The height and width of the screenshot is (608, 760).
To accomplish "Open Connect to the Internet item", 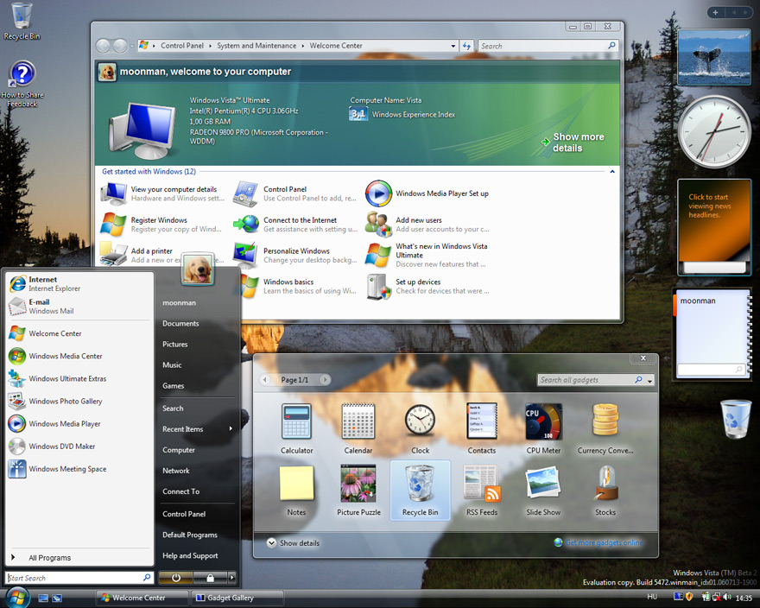I will (x=294, y=225).
